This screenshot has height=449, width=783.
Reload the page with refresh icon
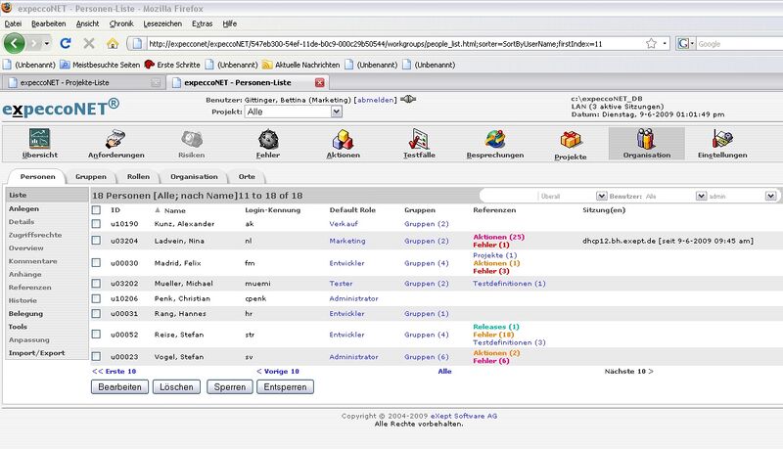click(x=66, y=43)
